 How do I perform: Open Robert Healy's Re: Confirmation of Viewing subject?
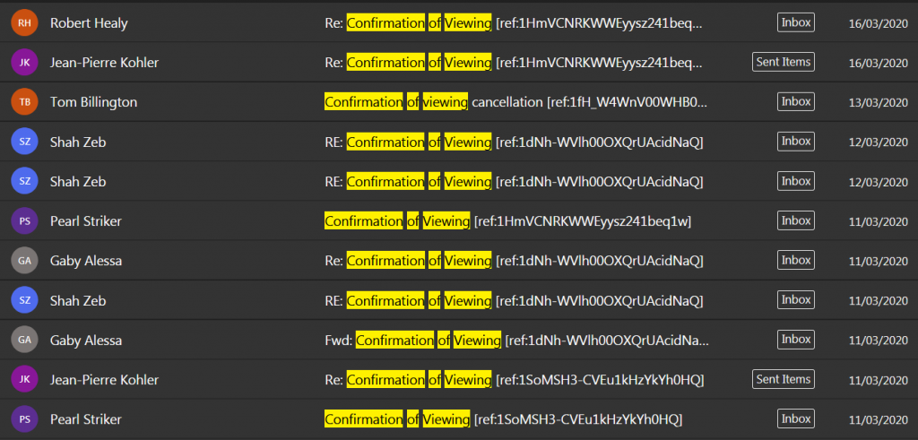click(513, 22)
